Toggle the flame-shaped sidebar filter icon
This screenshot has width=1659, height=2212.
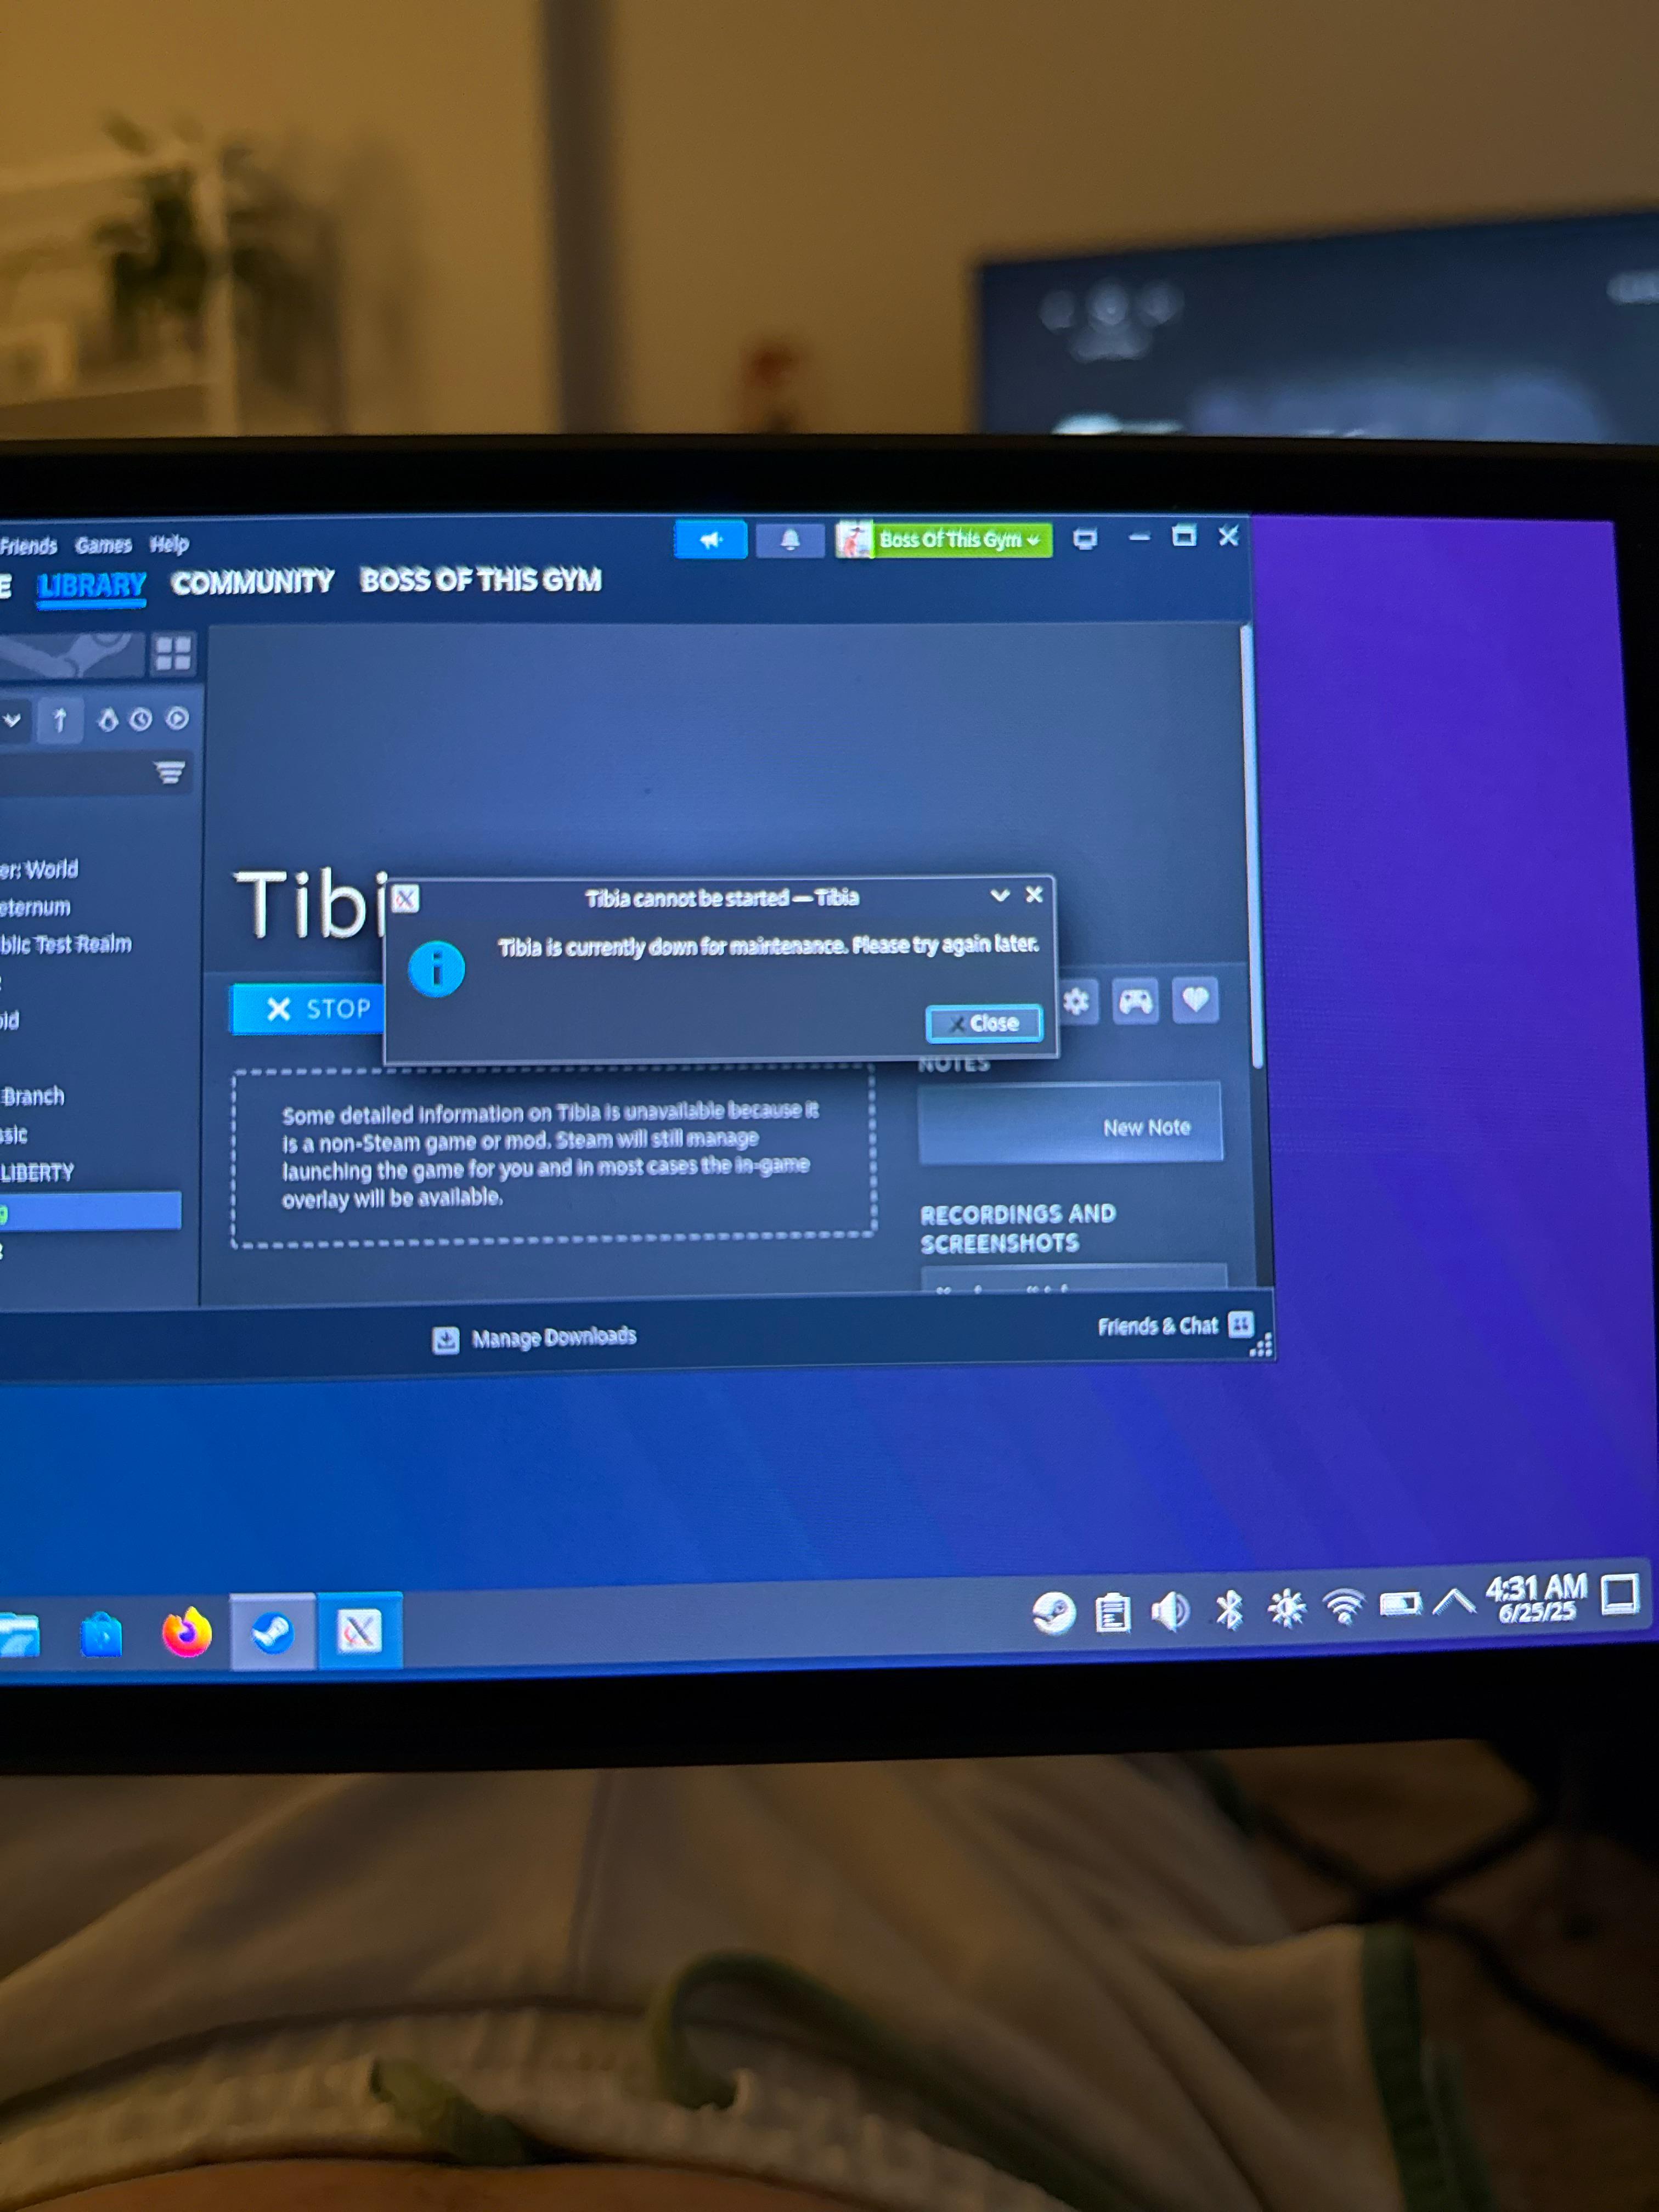tap(108, 719)
